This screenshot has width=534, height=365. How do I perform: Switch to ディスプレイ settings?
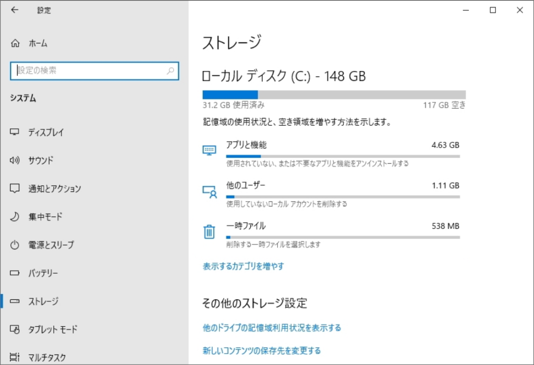pyautogui.click(x=46, y=132)
